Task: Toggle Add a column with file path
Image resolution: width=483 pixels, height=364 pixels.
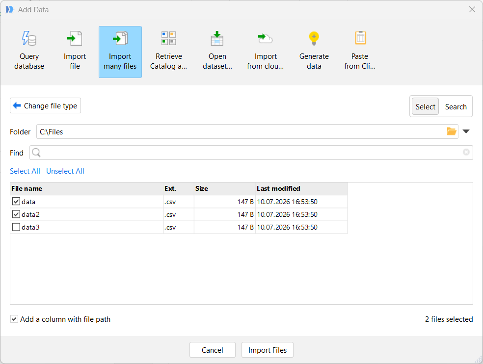Action: coord(14,319)
